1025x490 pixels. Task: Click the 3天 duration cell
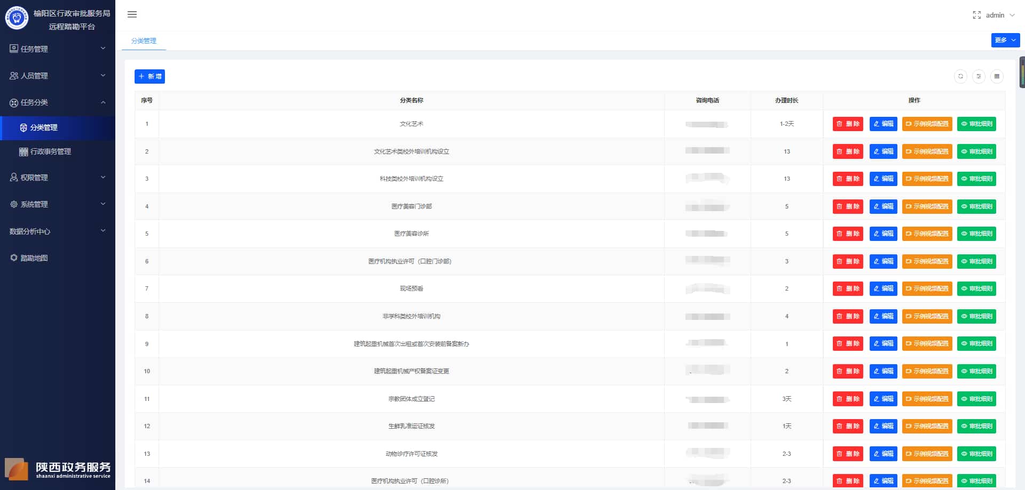[x=786, y=399]
